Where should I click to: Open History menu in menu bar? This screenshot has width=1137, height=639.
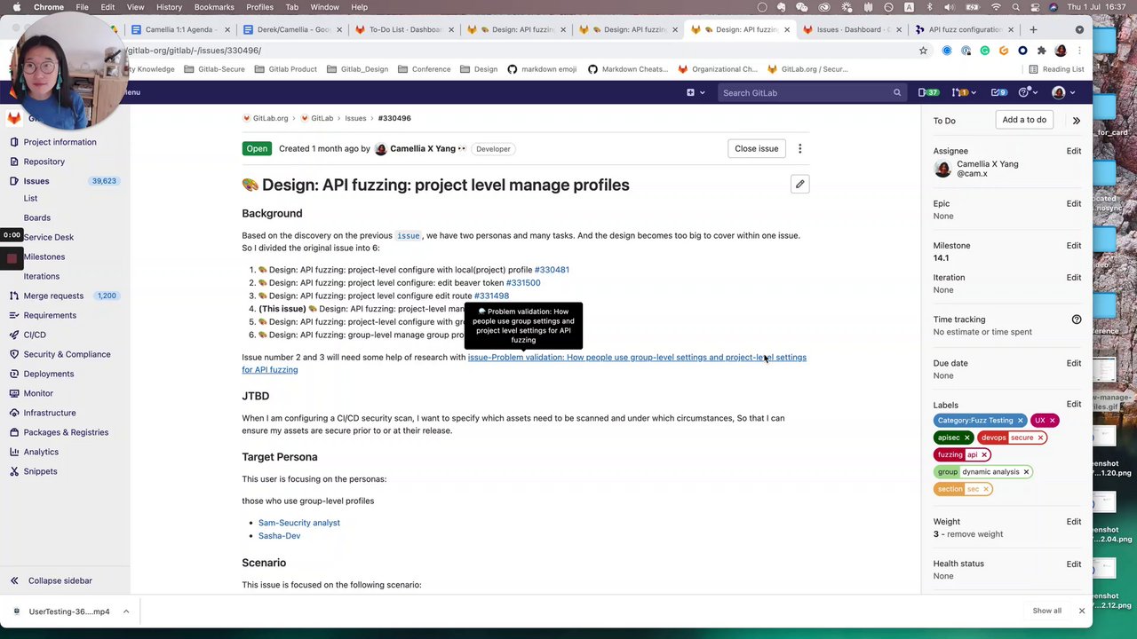click(169, 7)
